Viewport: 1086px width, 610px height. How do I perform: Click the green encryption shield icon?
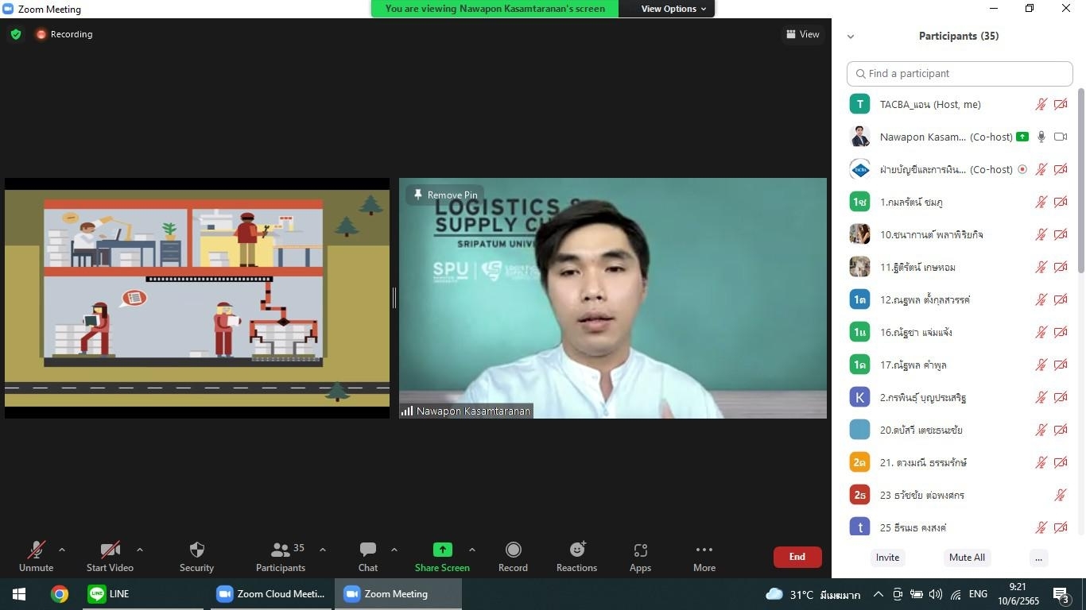click(x=16, y=34)
